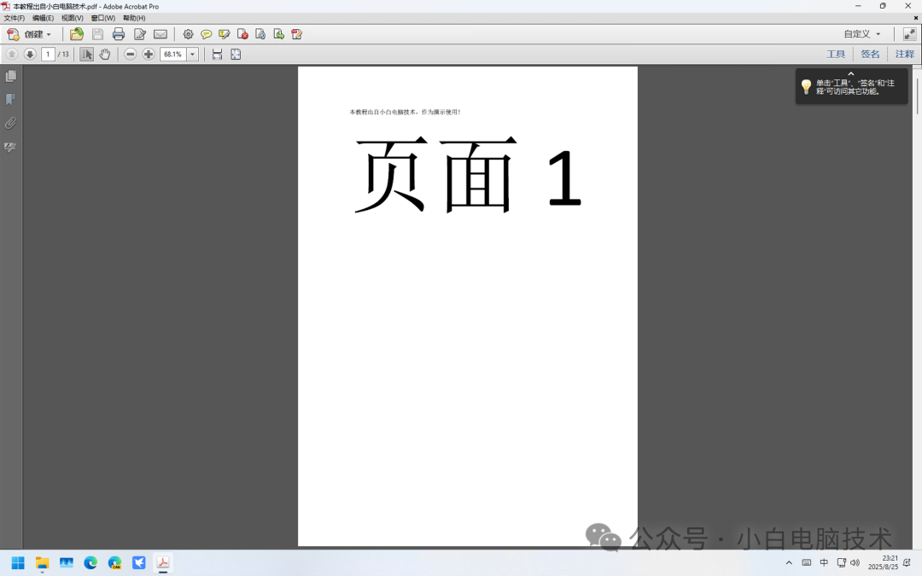Click the volume speaker tray icon
Screen dimensions: 922x576
[855, 563]
